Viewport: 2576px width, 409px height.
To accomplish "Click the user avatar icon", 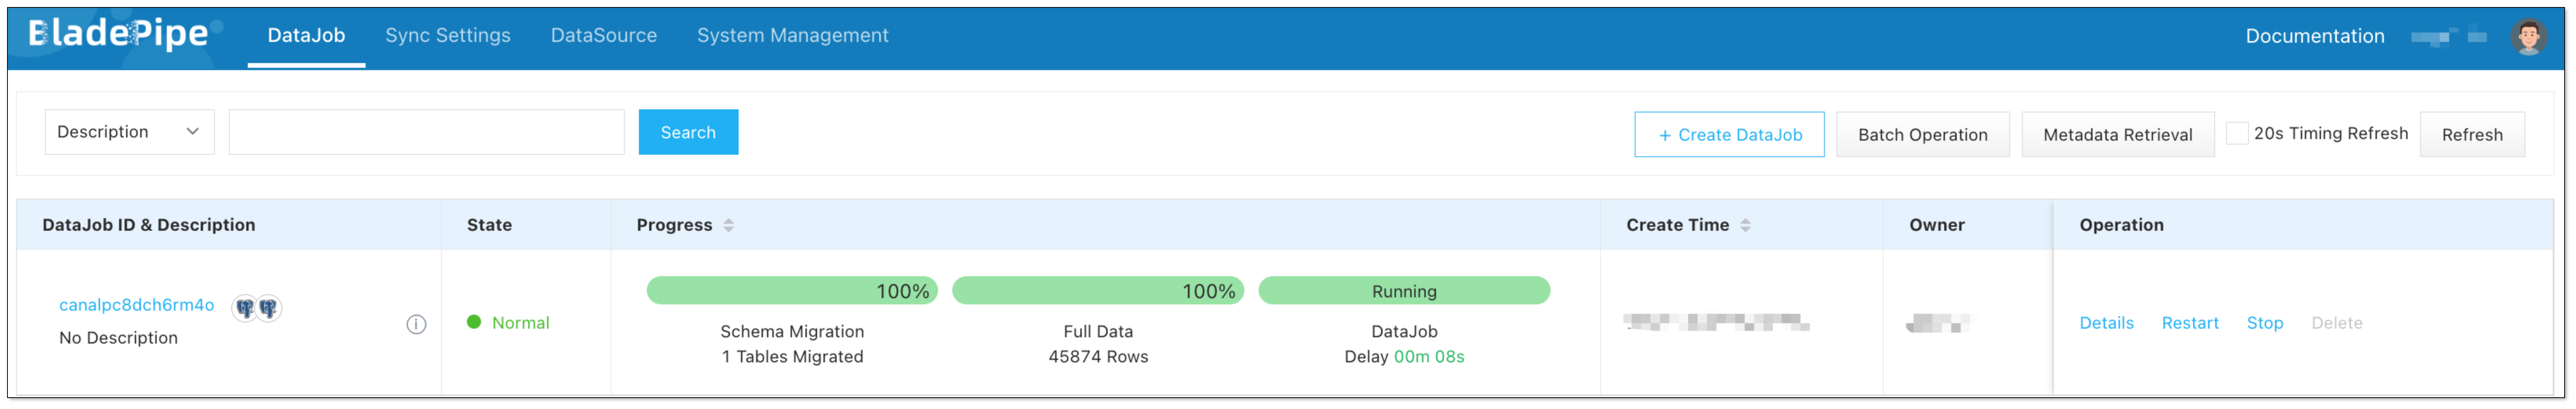I will tap(2528, 37).
